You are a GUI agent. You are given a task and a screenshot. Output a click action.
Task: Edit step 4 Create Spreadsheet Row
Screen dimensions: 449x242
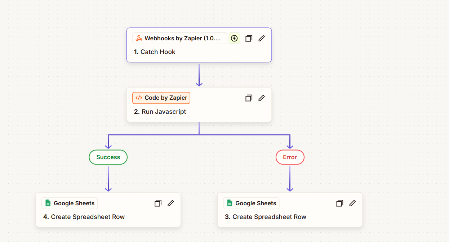click(x=171, y=203)
